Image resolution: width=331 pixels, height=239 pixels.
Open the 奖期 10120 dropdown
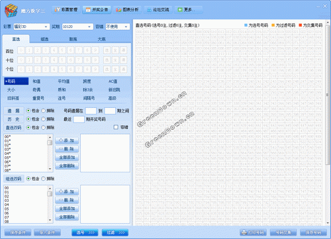click(77, 26)
